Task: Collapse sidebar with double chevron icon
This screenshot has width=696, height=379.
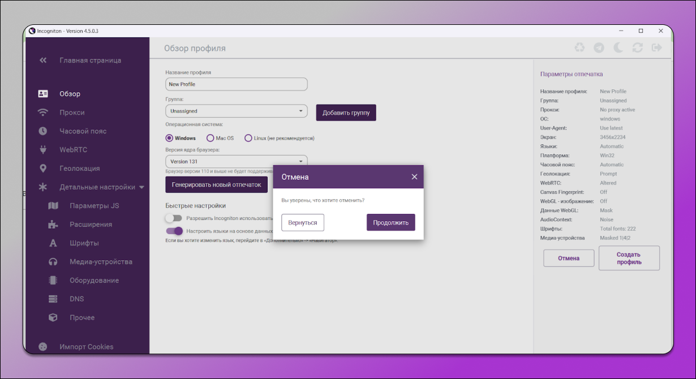Action: point(43,61)
